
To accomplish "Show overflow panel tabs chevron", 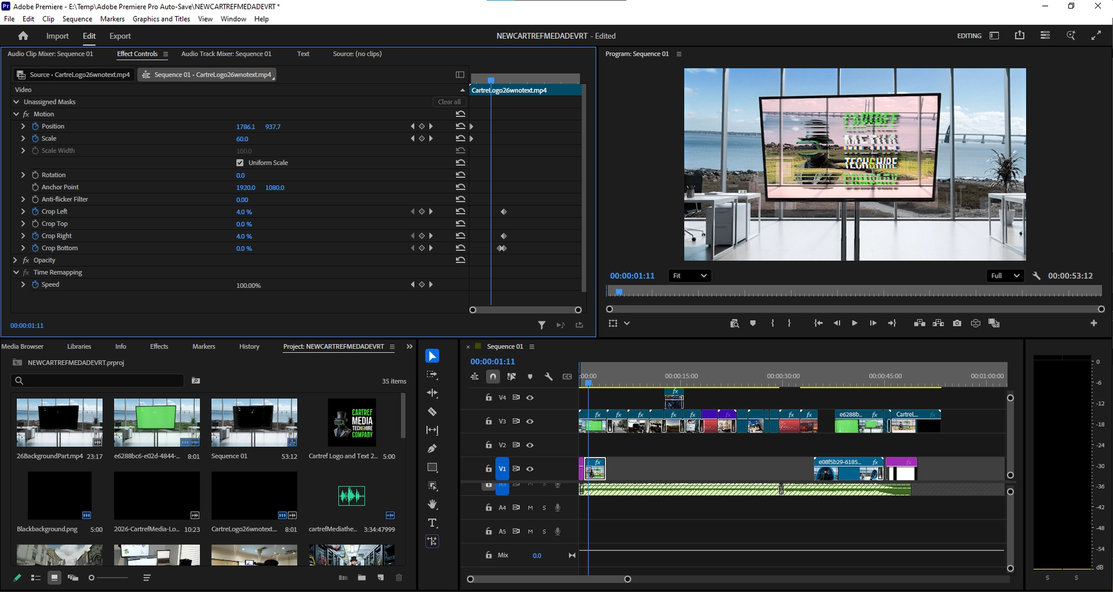I will (x=409, y=347).
